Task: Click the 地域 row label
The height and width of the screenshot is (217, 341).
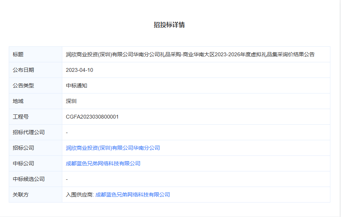Action: click(18, 101)
